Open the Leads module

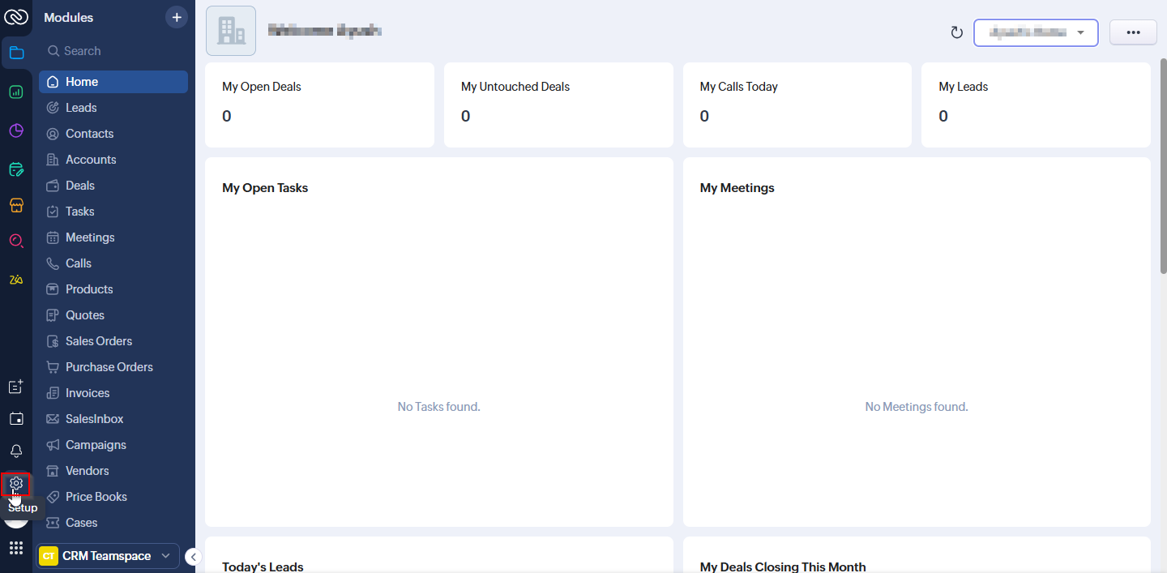[81, 108]
